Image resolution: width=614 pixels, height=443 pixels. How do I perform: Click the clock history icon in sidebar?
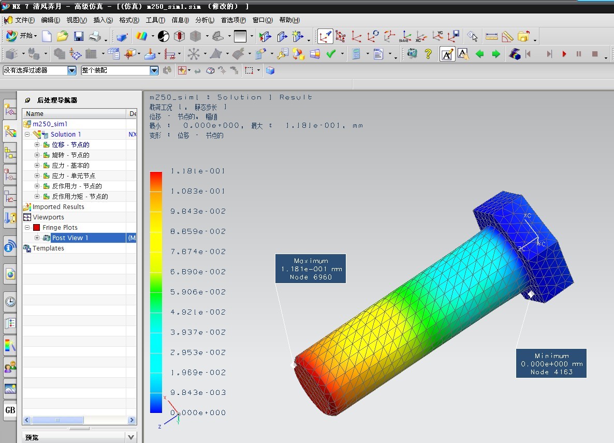click(x=10, y=301)
